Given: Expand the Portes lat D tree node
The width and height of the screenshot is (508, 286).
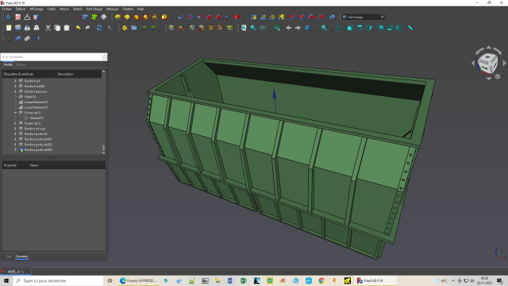Looking at the screenshot, I should [15, 124].
